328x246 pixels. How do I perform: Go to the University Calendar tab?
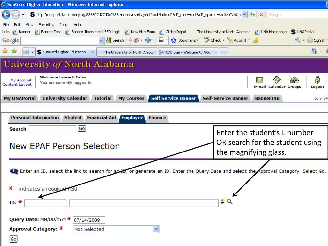click(65, 98)
